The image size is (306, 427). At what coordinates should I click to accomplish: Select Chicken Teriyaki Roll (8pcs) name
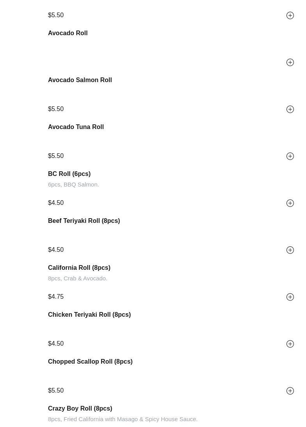89,315
